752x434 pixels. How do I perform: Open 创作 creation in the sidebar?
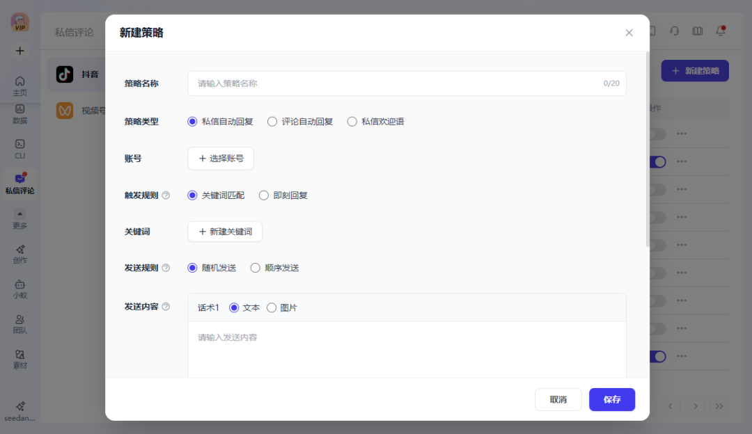[19, 254]
